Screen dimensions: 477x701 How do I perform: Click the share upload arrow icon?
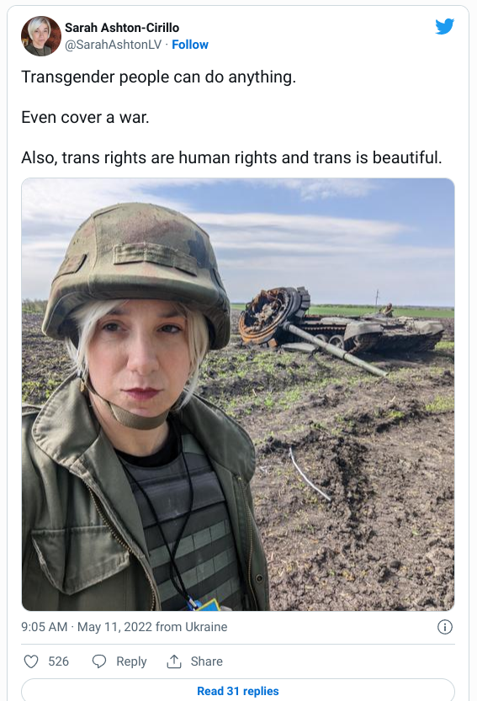coord(174,661)
